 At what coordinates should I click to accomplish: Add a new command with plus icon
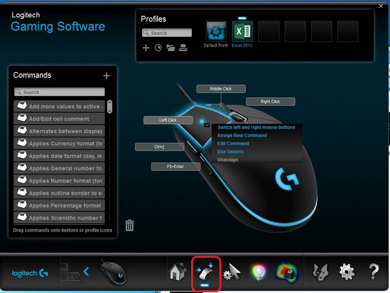[x=106, y=76]
